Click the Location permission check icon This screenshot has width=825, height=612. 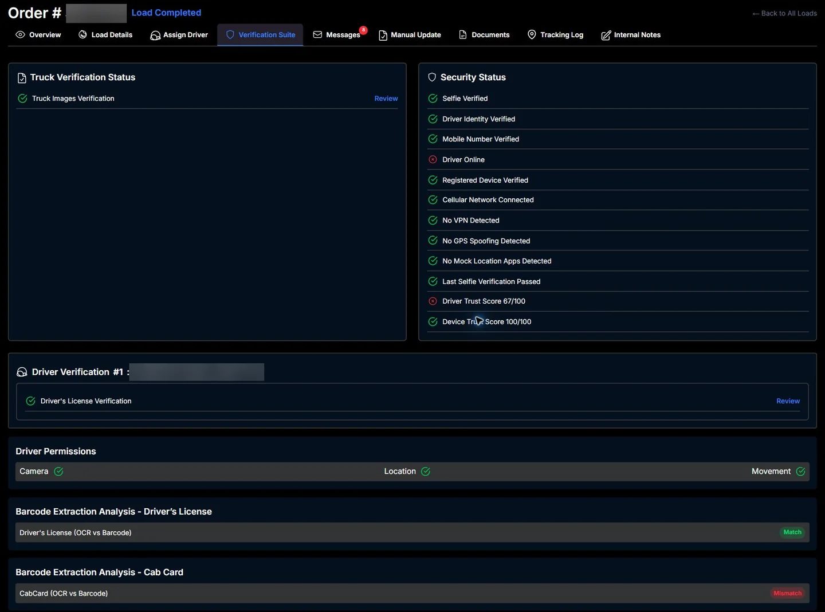pos(426,472)
